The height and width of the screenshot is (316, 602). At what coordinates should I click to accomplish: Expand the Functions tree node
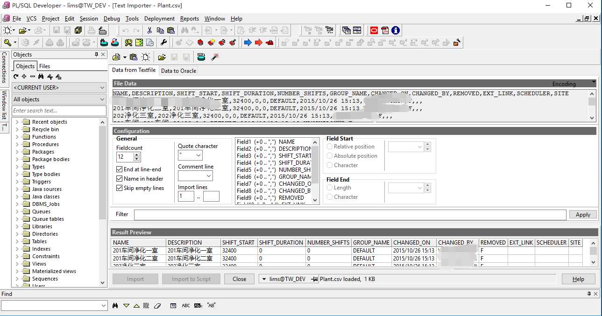[x=17, y=137]
